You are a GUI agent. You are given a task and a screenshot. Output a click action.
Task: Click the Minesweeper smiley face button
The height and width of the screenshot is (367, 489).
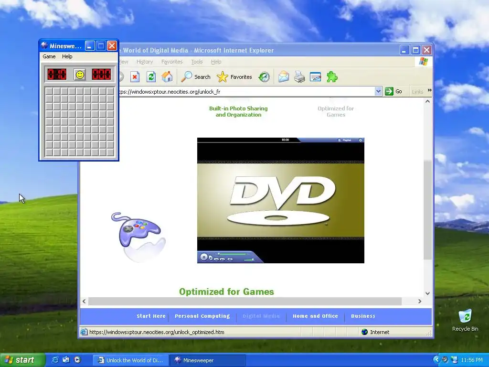point(80,75)
